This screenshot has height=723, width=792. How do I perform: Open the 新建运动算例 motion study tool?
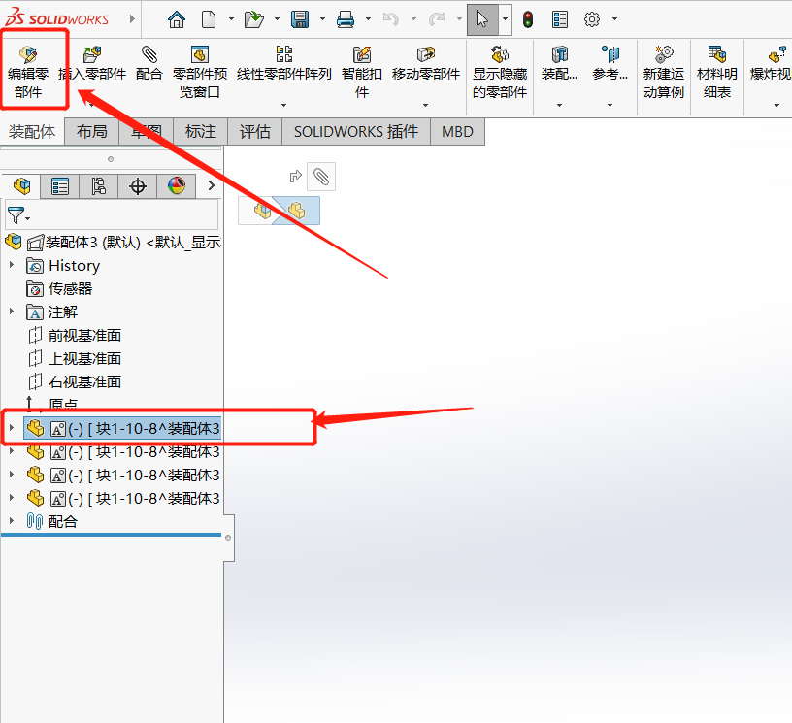coord(664,70)
